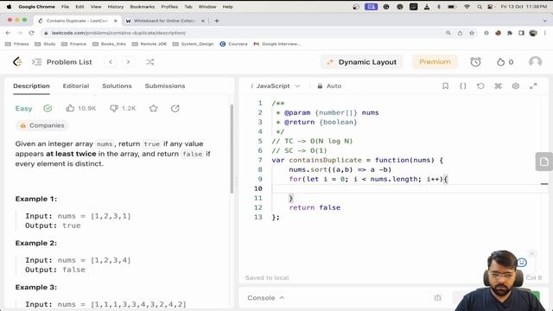Open a new browser tab
Screen dimensions: 553x311
click(x=217, y=21)
